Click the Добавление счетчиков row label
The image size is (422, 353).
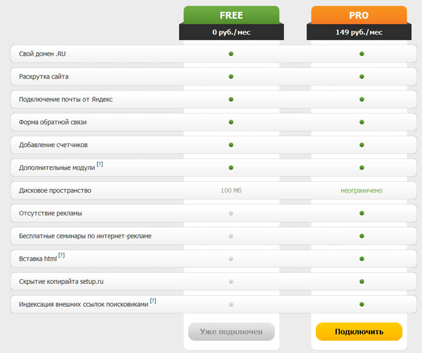(53, 145)
